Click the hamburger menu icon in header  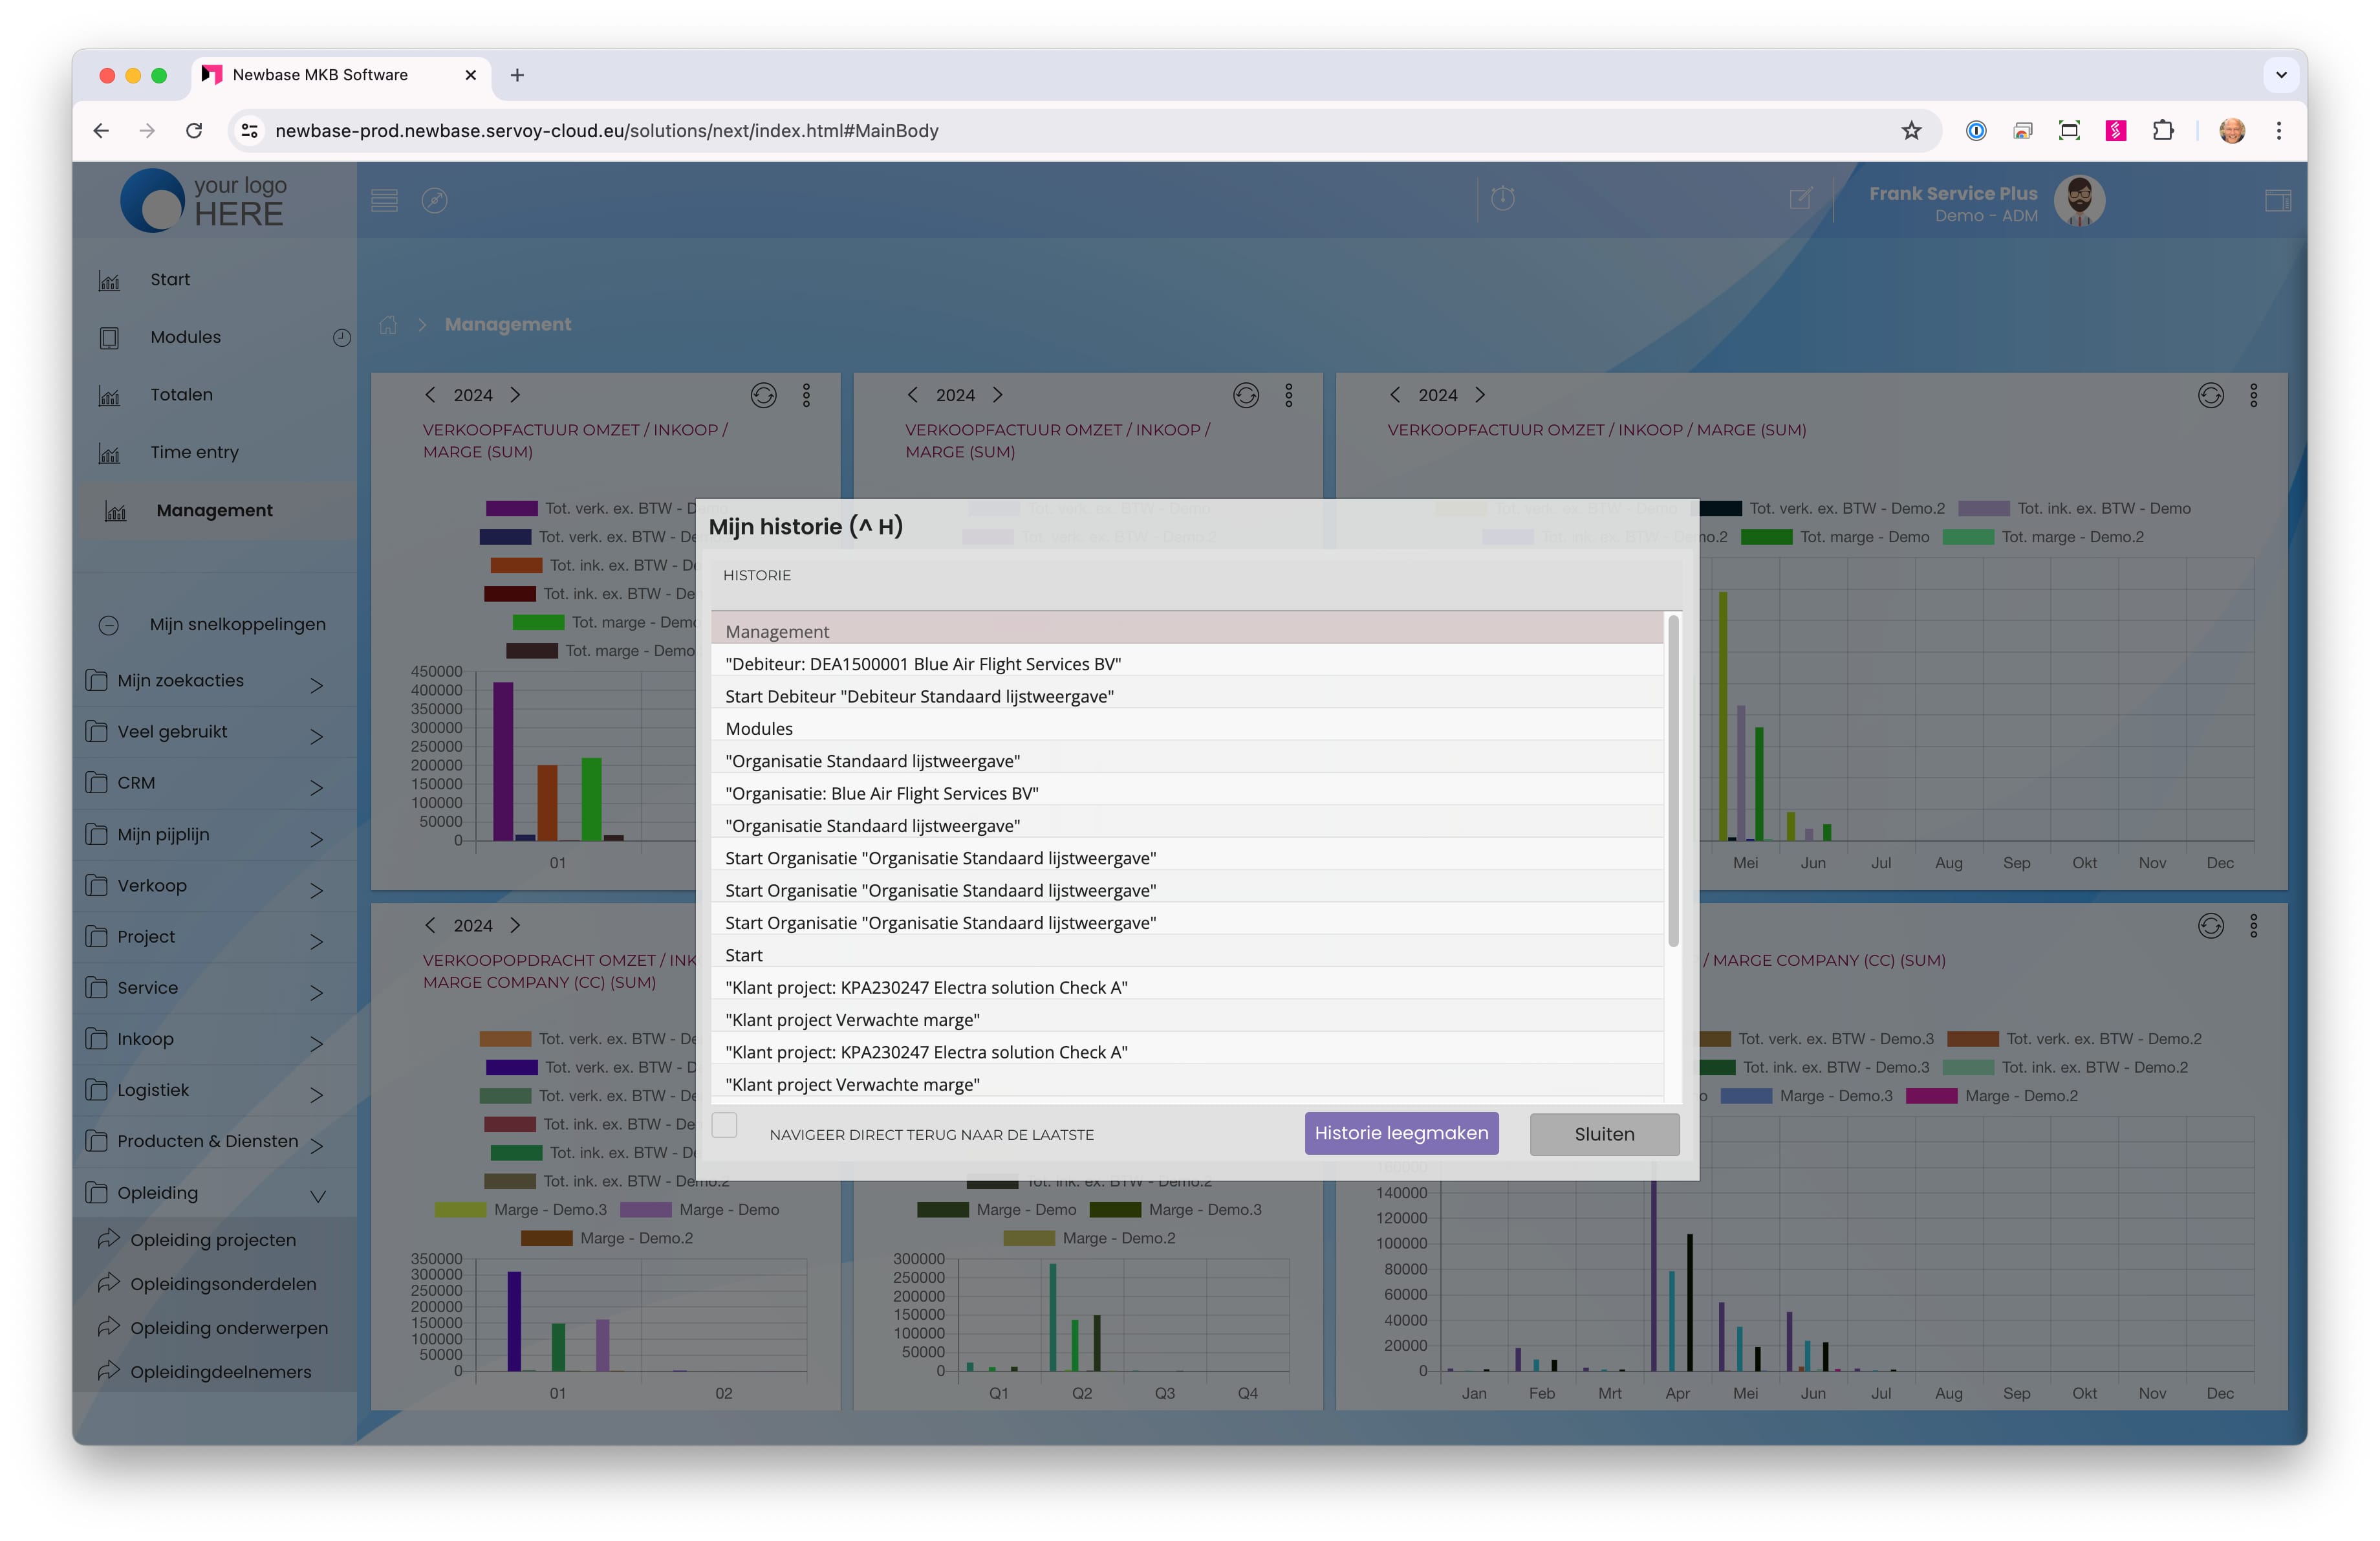pyautogui.click(x=384, y=200)
